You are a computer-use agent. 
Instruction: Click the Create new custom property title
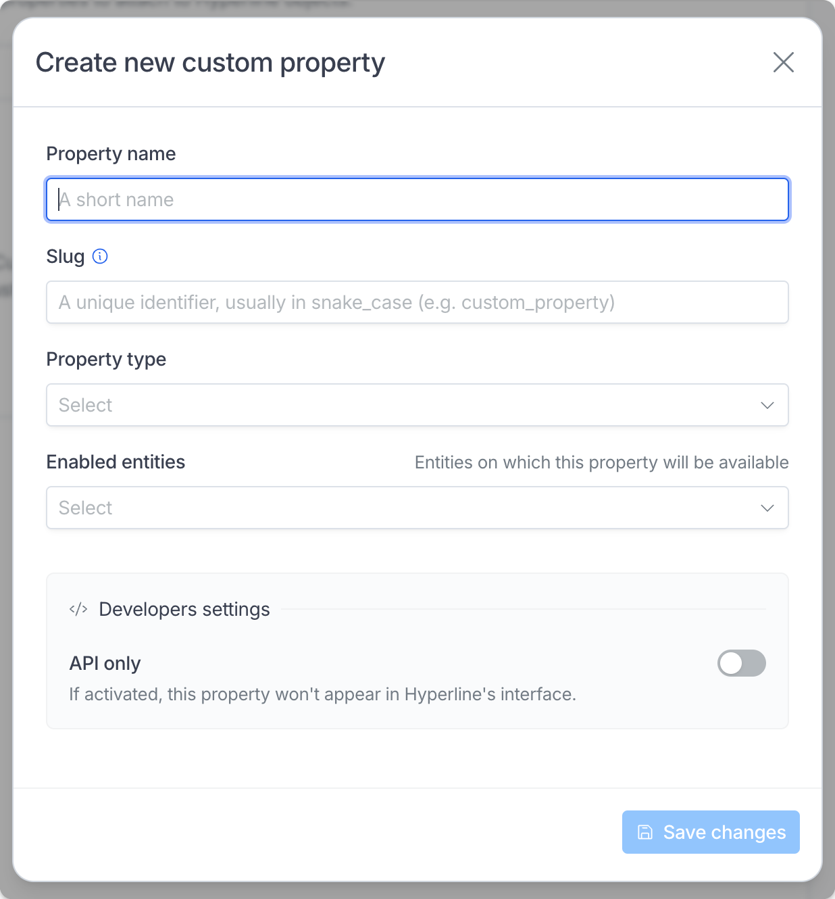coord(210,63)
